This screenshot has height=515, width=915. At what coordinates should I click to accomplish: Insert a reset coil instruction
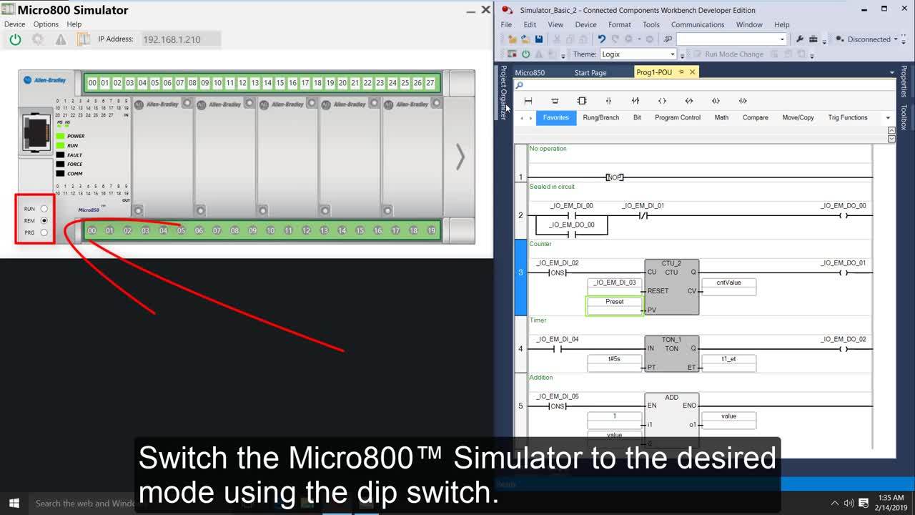(743, 101)
